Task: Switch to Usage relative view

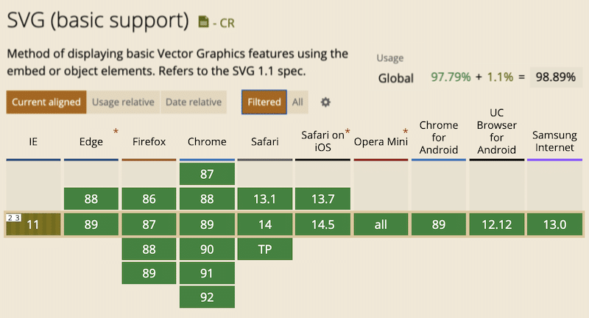Action: 123,102
